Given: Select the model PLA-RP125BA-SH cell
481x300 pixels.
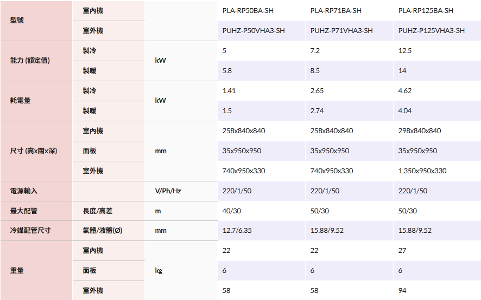Looking at the screenshot, I should tap(426, 11).
